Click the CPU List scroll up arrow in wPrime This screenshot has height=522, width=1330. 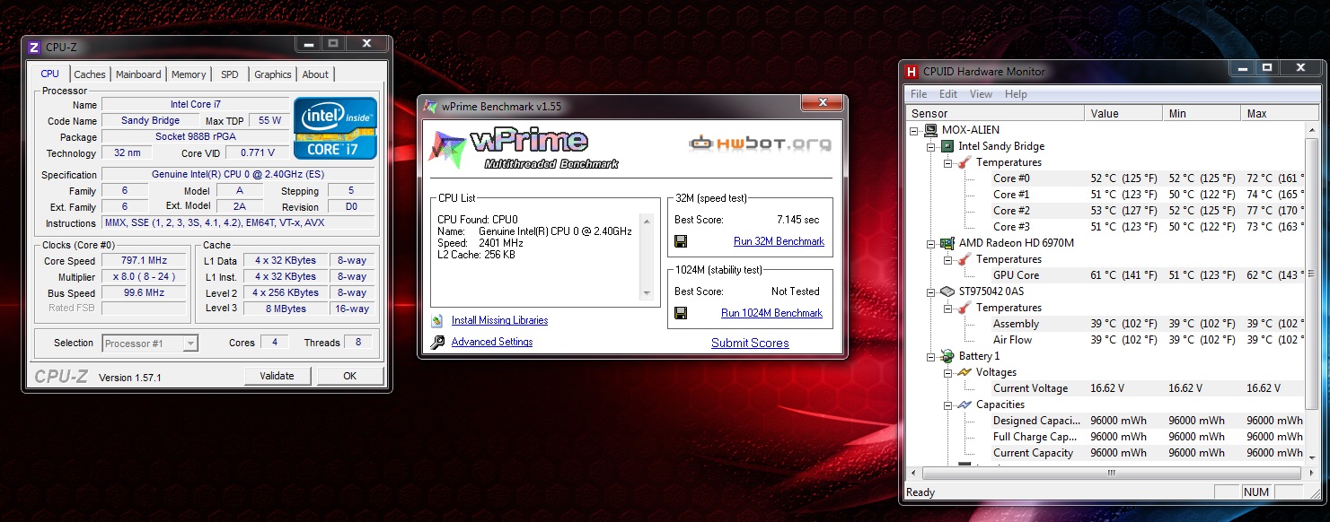click(x=647, y=220)
